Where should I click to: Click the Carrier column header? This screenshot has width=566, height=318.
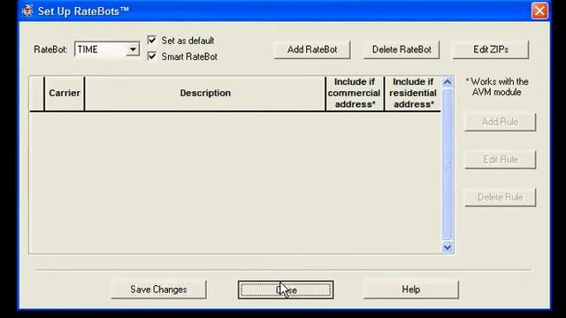coord(65,93)
